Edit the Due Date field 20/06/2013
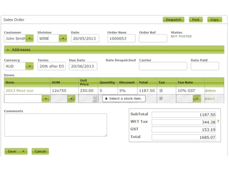Screen dimensions: 229x171 (83, 66)
